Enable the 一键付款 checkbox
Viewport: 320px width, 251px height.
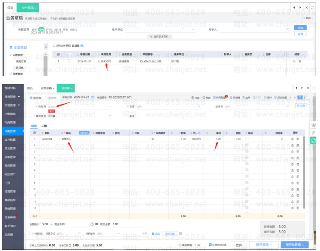[x=31, y=233]
